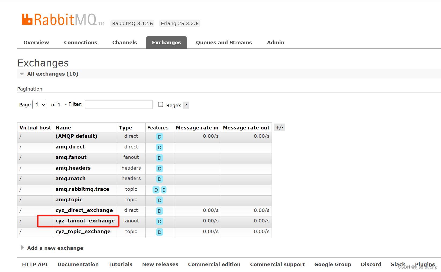Click the D feature badge for AMQP default
The width and height of the screenshot is (441, 272).
pos(160,137)
